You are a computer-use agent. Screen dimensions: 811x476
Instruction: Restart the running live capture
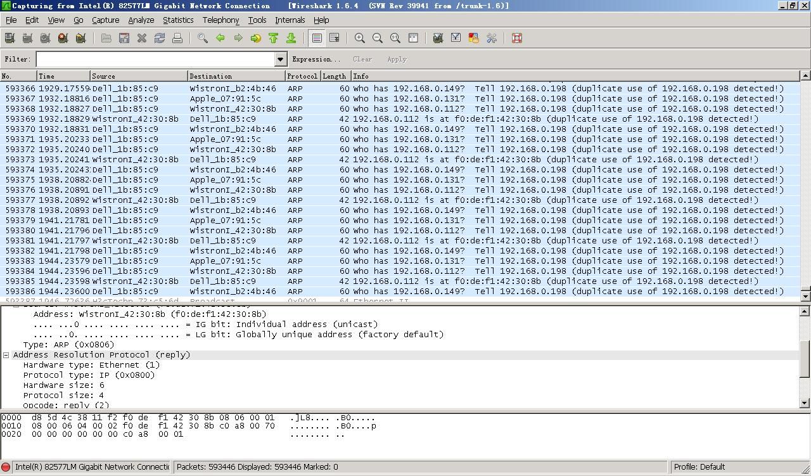[80, 38]
